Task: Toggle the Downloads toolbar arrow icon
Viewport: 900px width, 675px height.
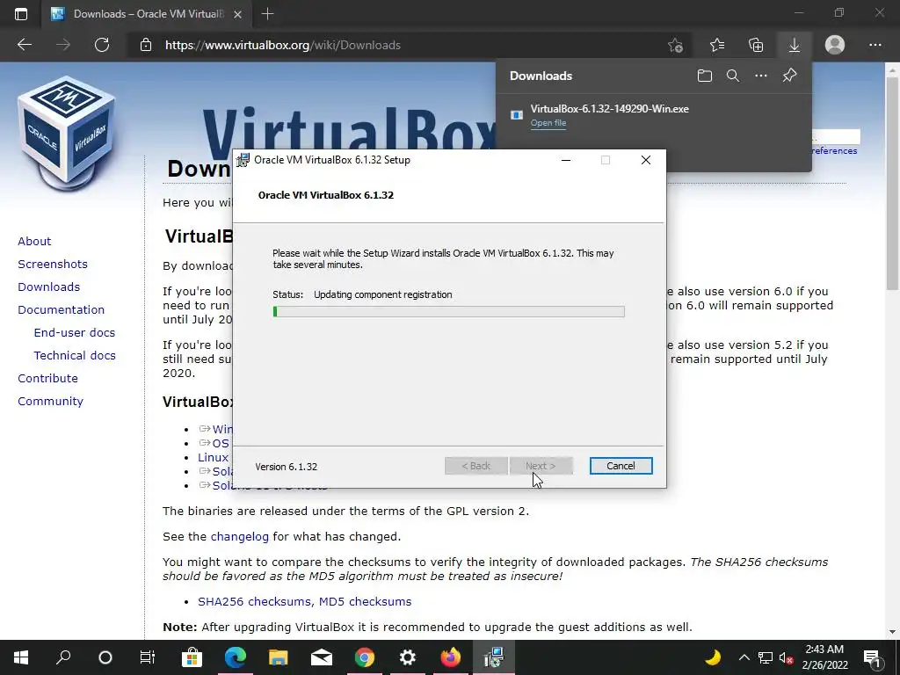Action: pyautogui.click(x=795, y=45)
